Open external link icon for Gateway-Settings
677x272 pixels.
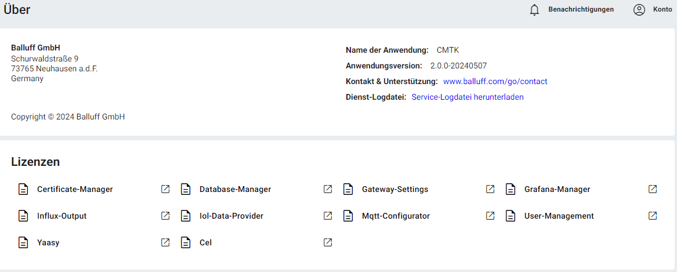click(x=490, y=189)
